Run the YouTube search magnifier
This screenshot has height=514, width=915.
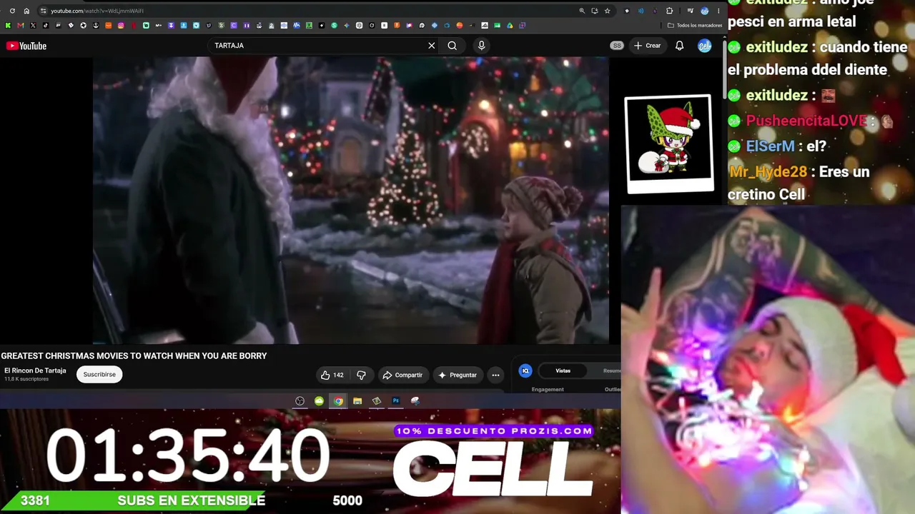click(452, 46)
